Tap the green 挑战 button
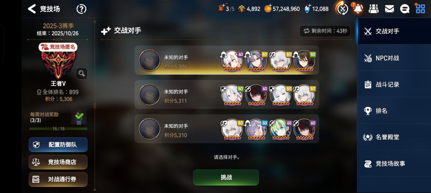This screenshot has width=431, height=193. [x=226, y=177]
